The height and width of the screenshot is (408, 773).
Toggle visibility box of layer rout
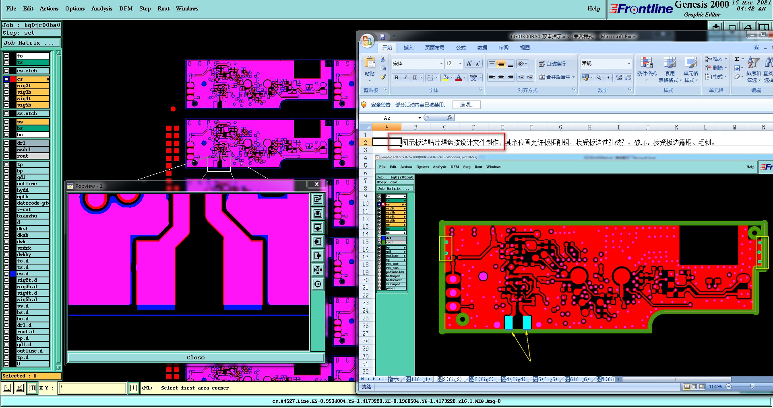click(6, 156)
